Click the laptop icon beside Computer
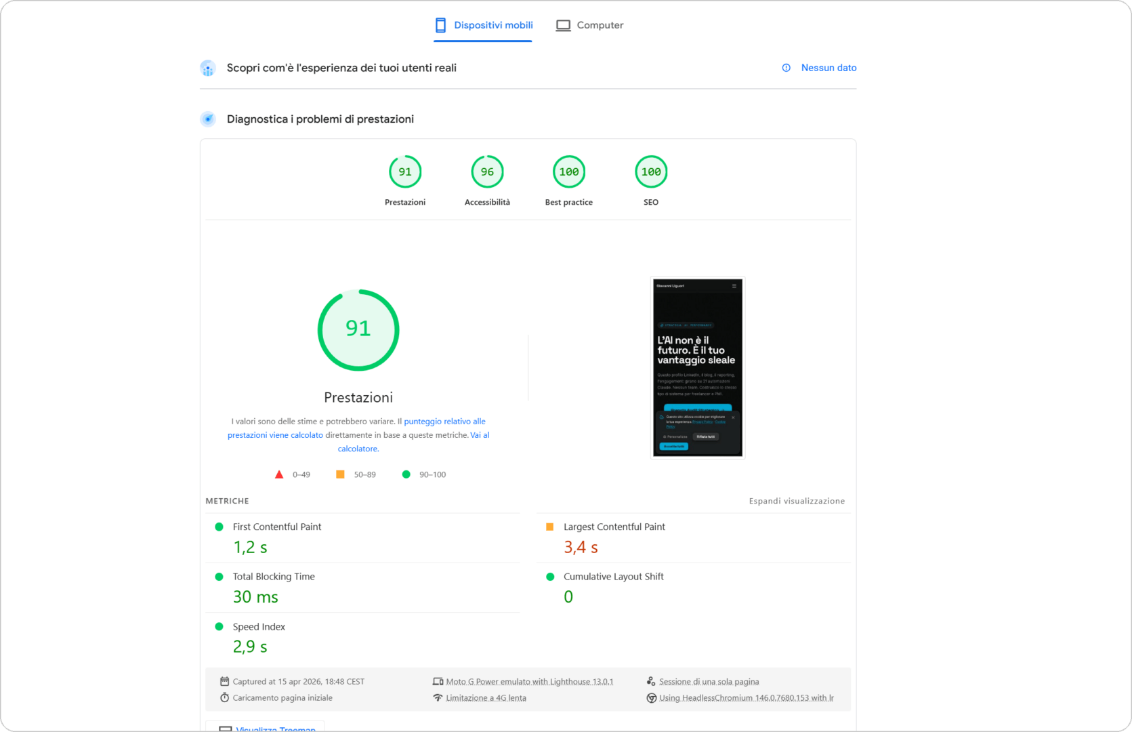The height and width of the screenshot is (732, 1132). (x=563, y=25)
